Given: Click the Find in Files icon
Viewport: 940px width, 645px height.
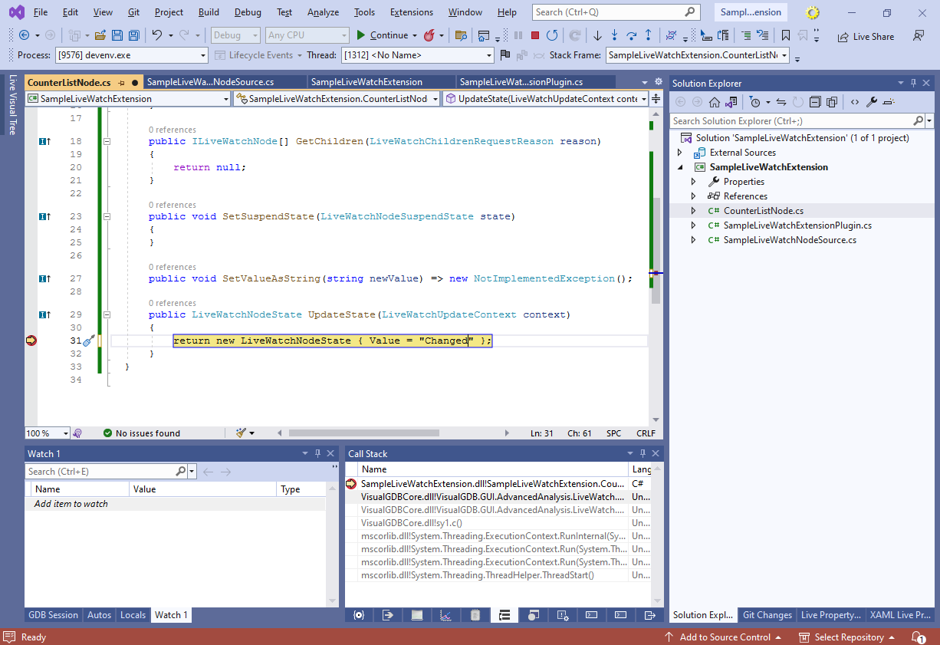Looking at the screenshot, I should coord(461,35).
